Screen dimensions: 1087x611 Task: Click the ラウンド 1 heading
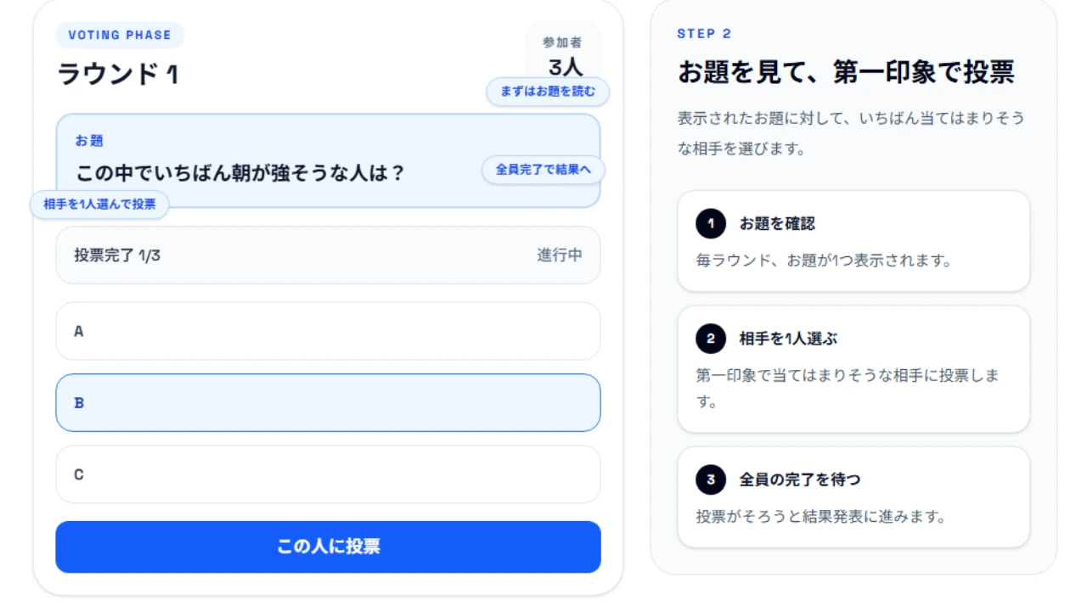[118, 75]
